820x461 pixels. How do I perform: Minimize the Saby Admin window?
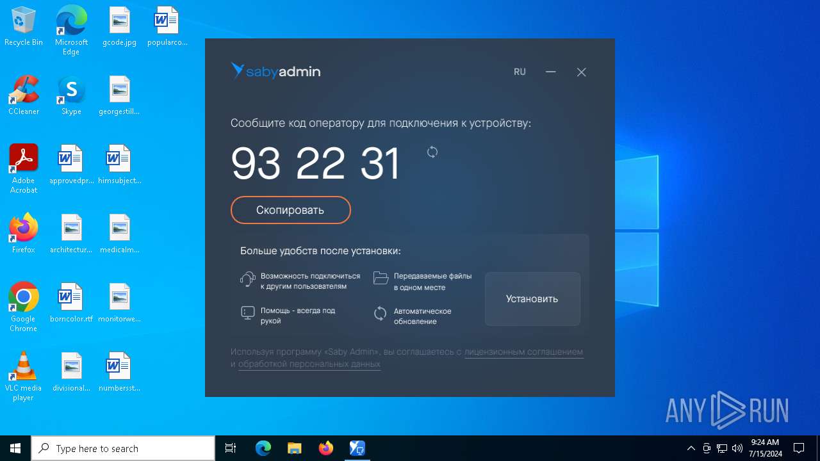pyautogui.click(x=550, y=72)
